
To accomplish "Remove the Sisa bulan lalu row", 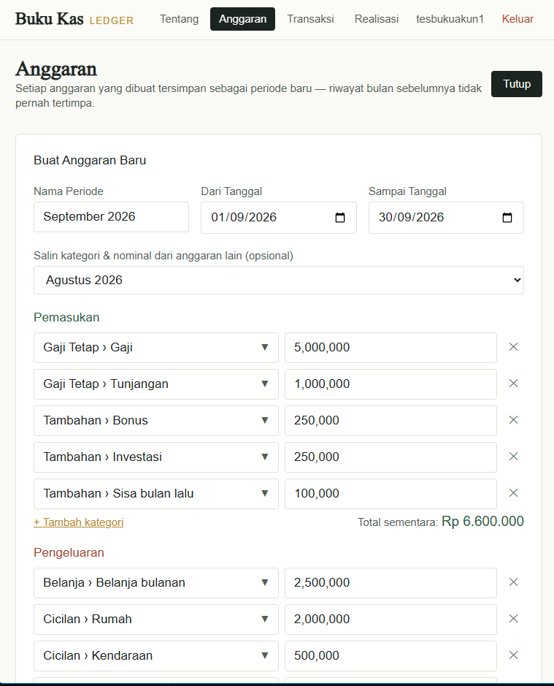I will pos(513,493).
